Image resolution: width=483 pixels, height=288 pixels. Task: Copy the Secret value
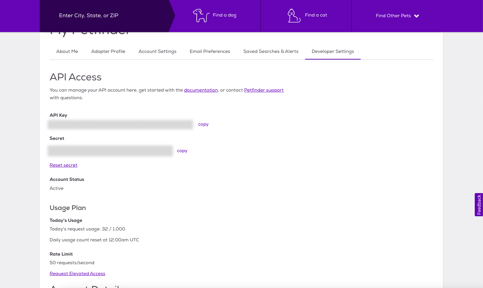pos(182,151)
